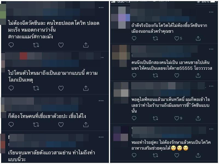Open three-dot menu on พอดูไลฟ์ทอน tweet
This screenshot has width=219, height=164.
(211, 86)
